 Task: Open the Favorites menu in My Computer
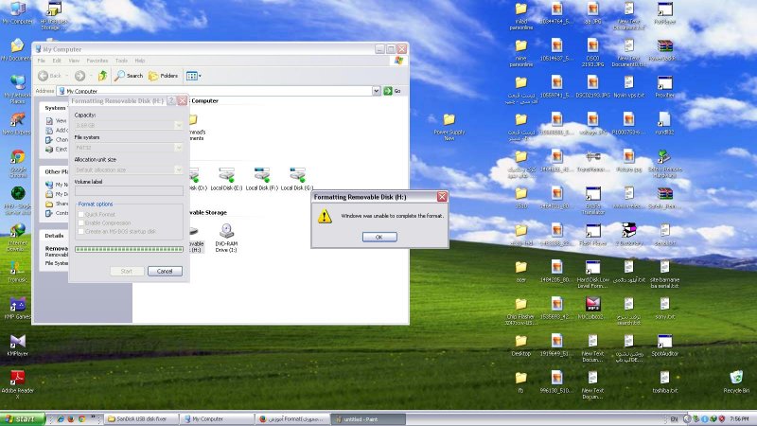pyautogui.click(x=97, y=61)
